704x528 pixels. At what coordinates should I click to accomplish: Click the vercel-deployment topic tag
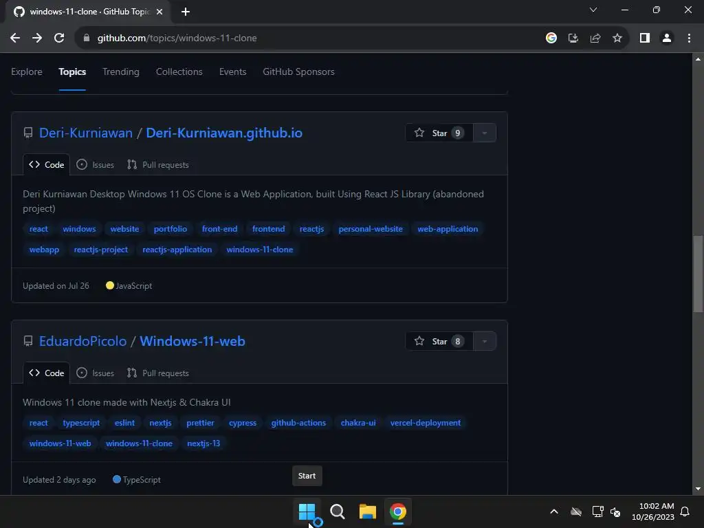click(425, 423)
